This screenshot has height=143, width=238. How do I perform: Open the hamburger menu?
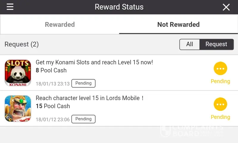pos(10,7)
